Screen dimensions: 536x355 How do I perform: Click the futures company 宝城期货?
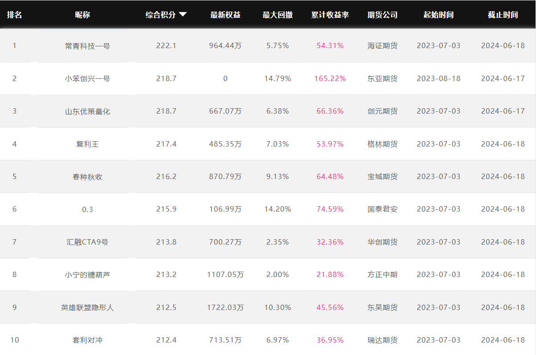click(382, 177)
